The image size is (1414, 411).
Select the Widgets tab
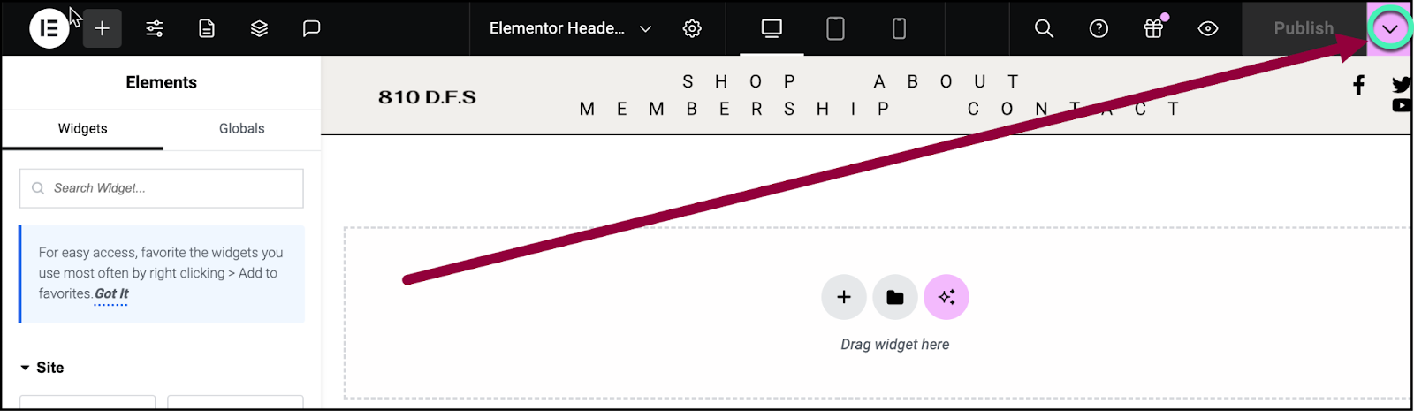click(82, 129)
